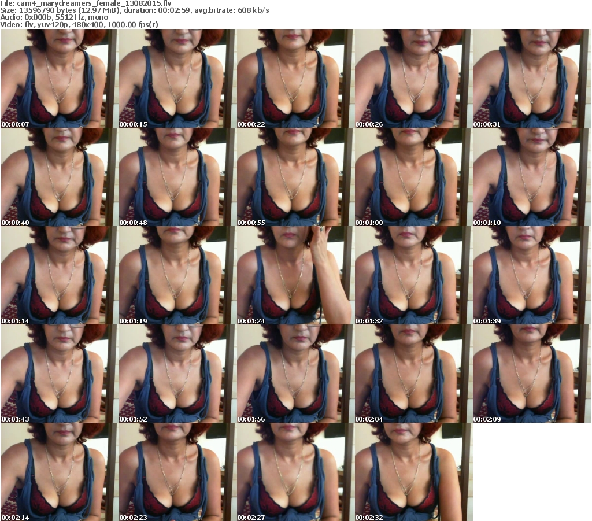Click the file name cam4_marydreamers_female_13082015.flv

(94, 3)
